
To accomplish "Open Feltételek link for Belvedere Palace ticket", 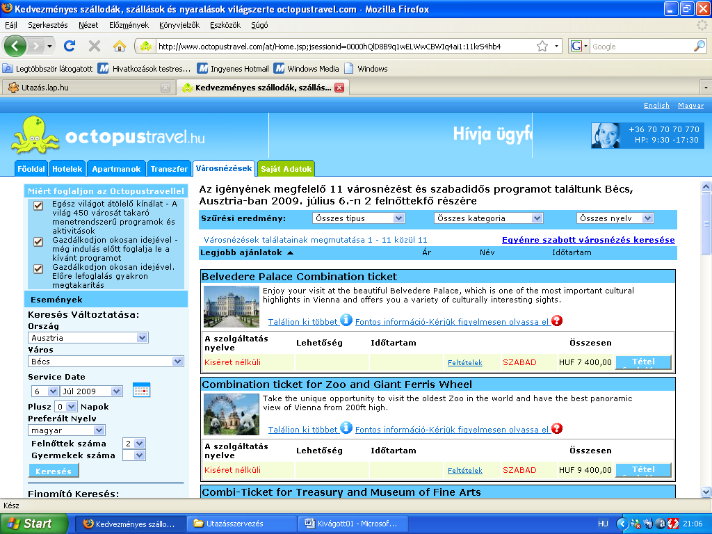I will coord(465,362).
